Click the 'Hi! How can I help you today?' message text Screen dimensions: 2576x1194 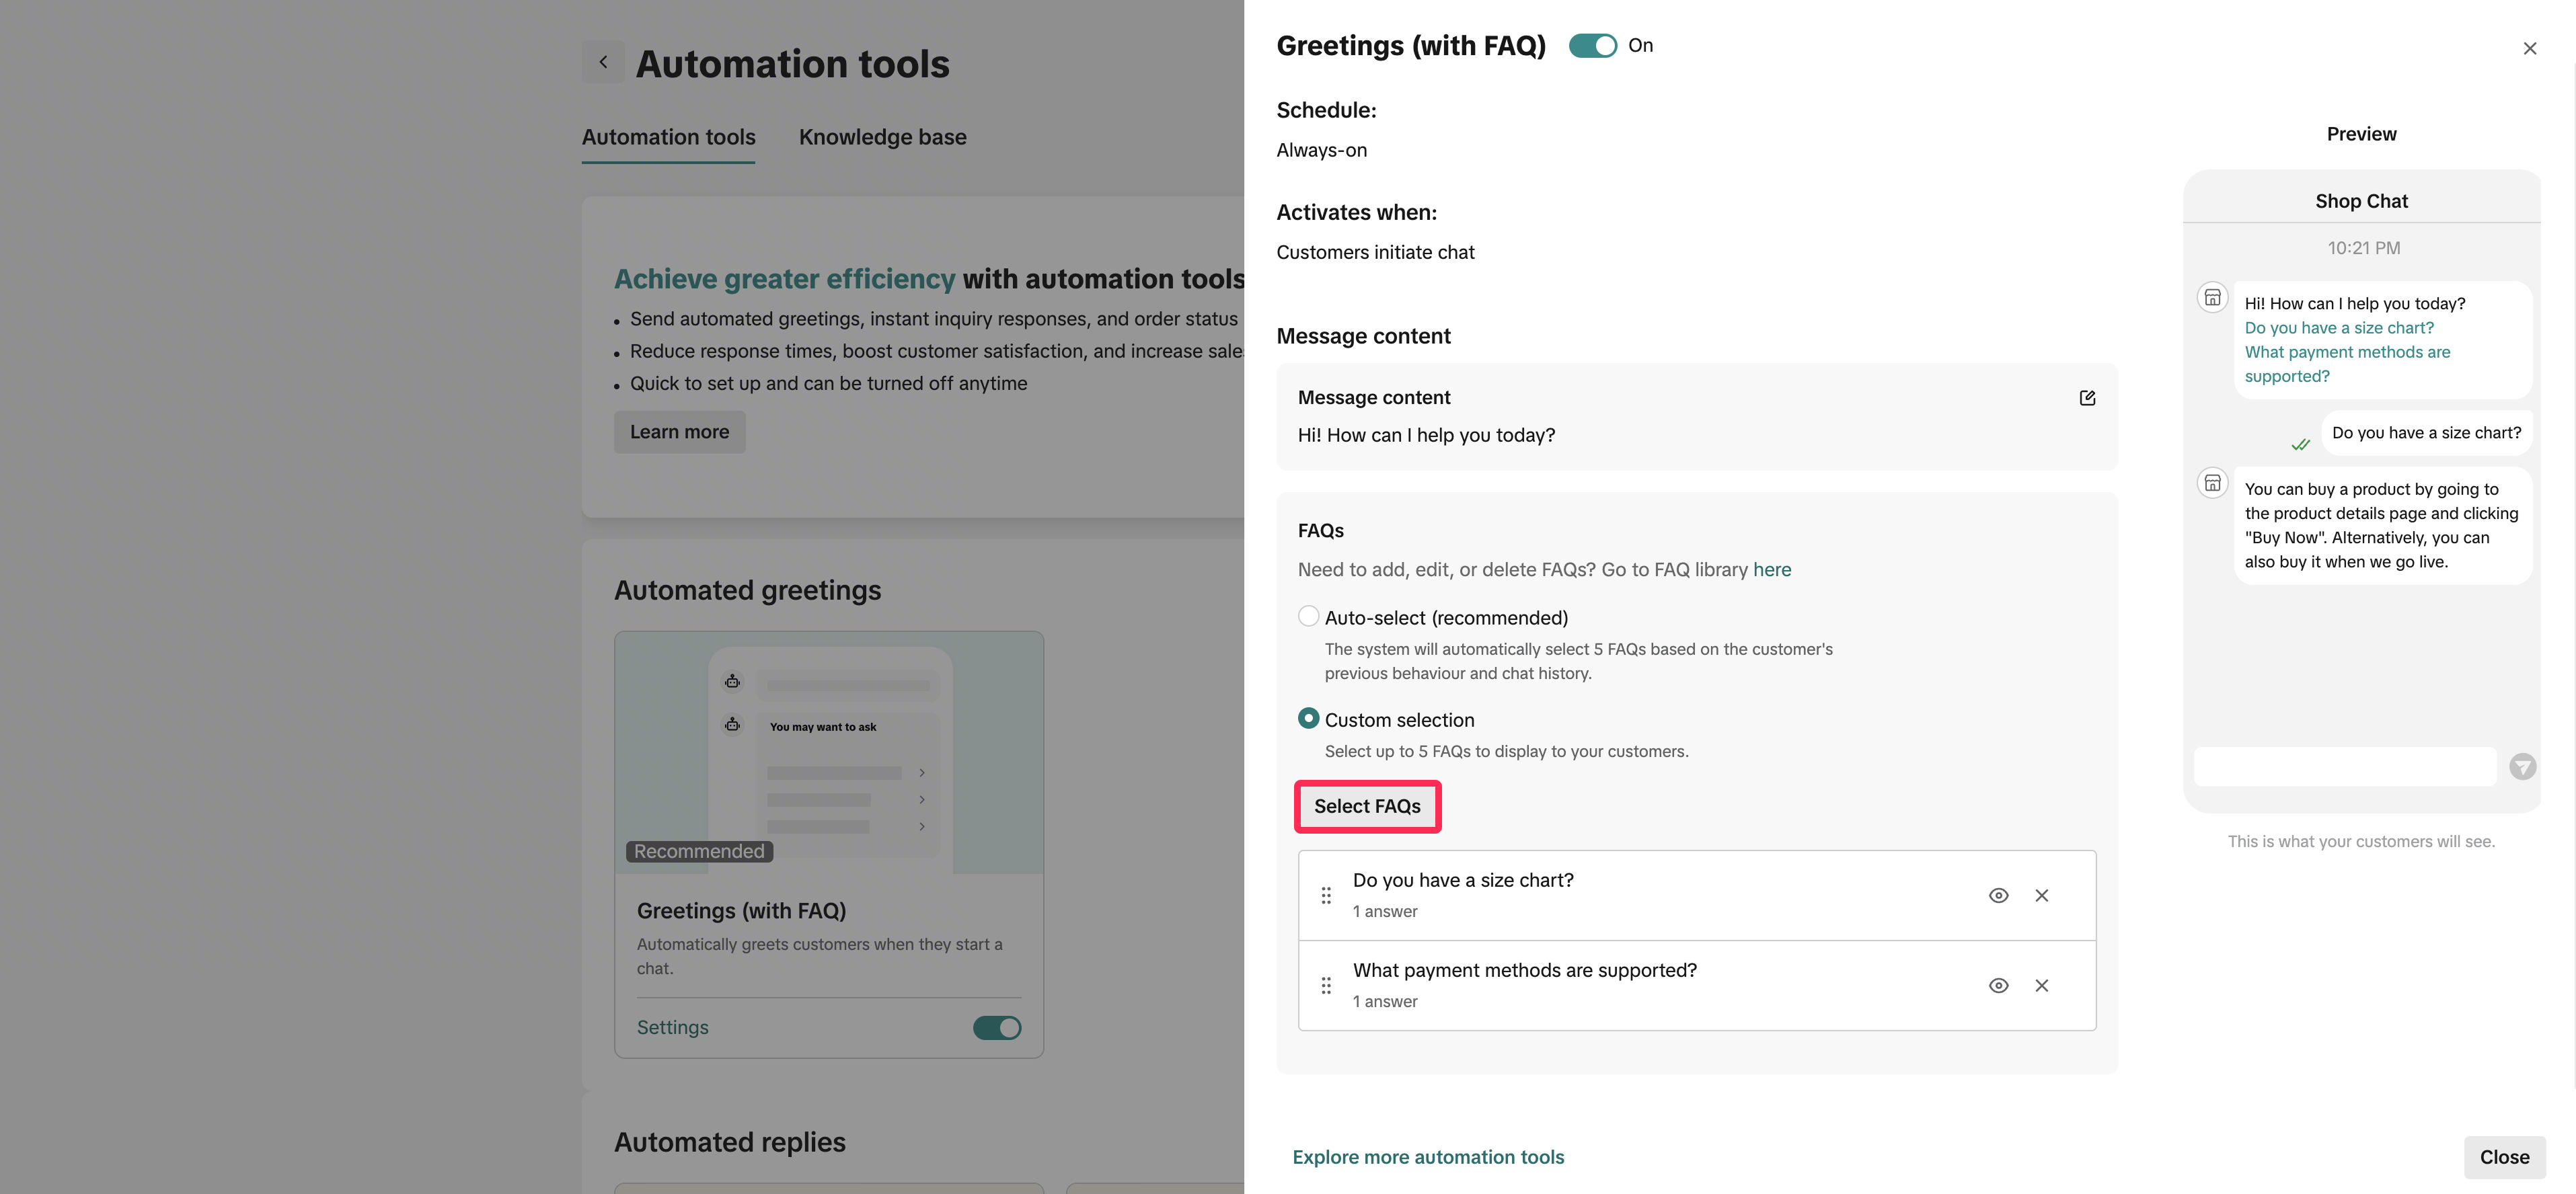[x=1426, y=436]
